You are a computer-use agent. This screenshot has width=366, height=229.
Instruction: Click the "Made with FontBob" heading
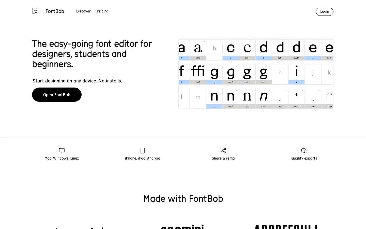(x=183, y=199)
